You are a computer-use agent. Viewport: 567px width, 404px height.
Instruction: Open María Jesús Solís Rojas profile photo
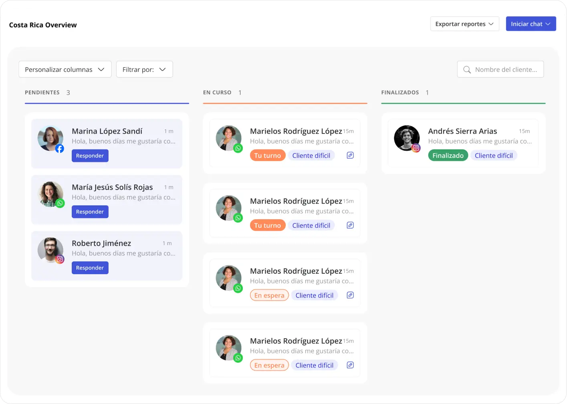point(50,194)
